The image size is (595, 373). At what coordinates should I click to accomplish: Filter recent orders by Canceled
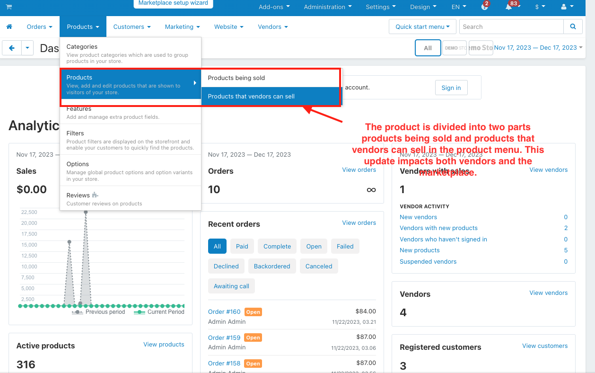[319, 266]
